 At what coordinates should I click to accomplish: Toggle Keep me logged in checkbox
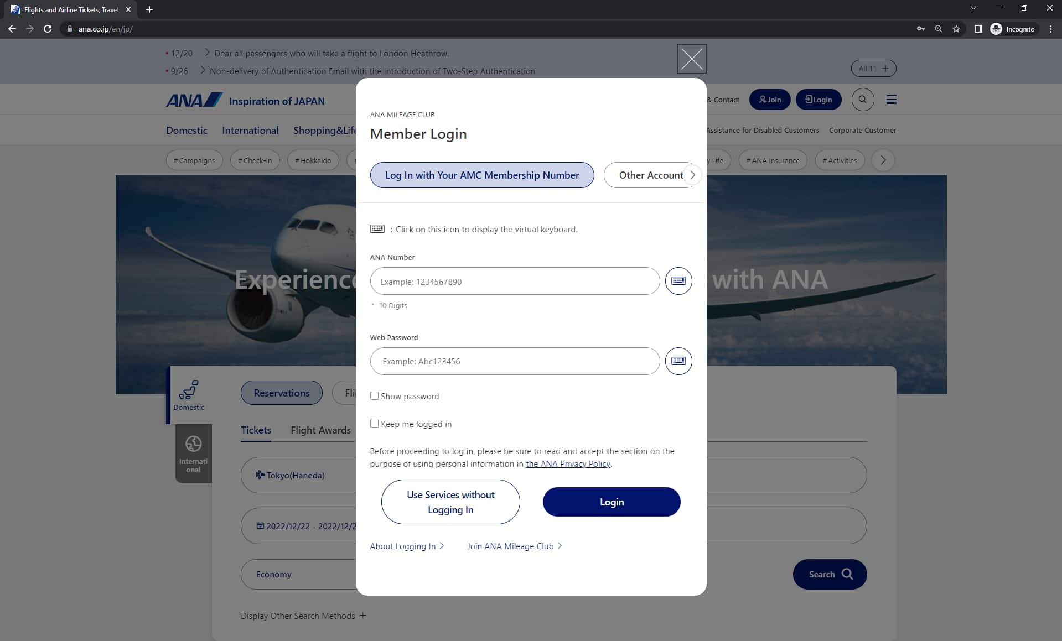point(374,424)
